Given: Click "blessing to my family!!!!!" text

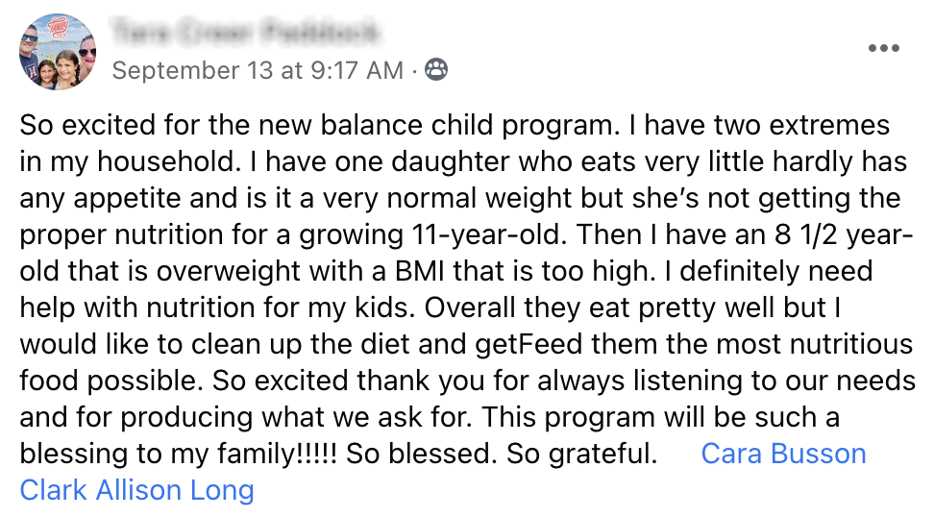Looking at the screenshot, I should click(179, 454).
